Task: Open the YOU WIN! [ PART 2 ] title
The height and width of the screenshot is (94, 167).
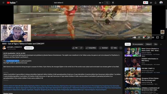Action: tap(148, 68)
